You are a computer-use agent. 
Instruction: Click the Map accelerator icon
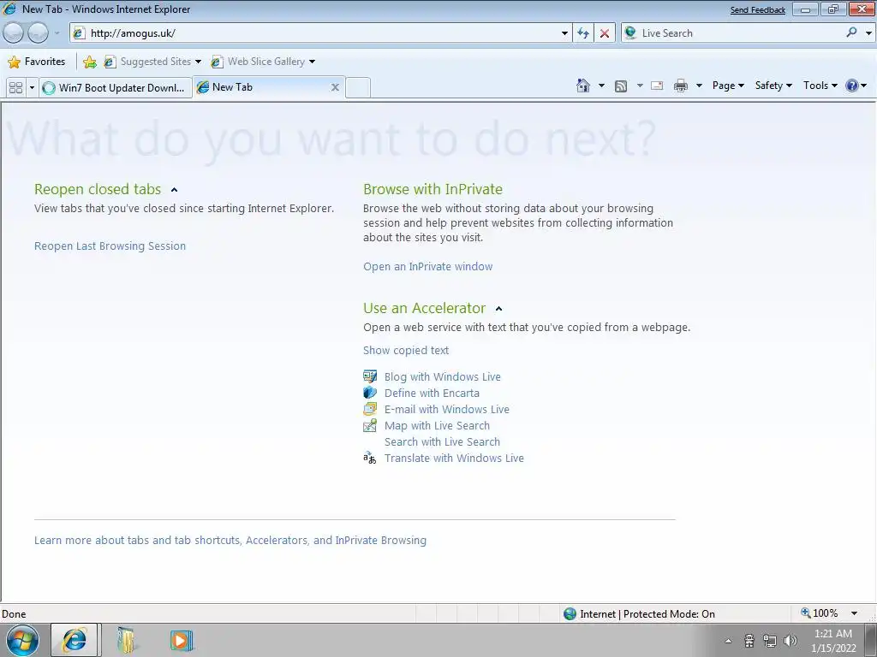point(370,425)
